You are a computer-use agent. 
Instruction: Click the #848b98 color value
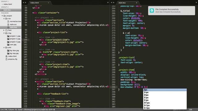[135, 18]
